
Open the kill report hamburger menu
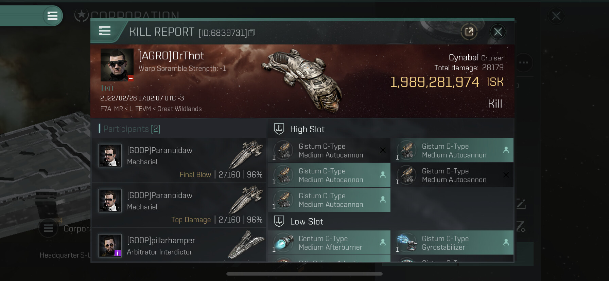tap(105, 31)
